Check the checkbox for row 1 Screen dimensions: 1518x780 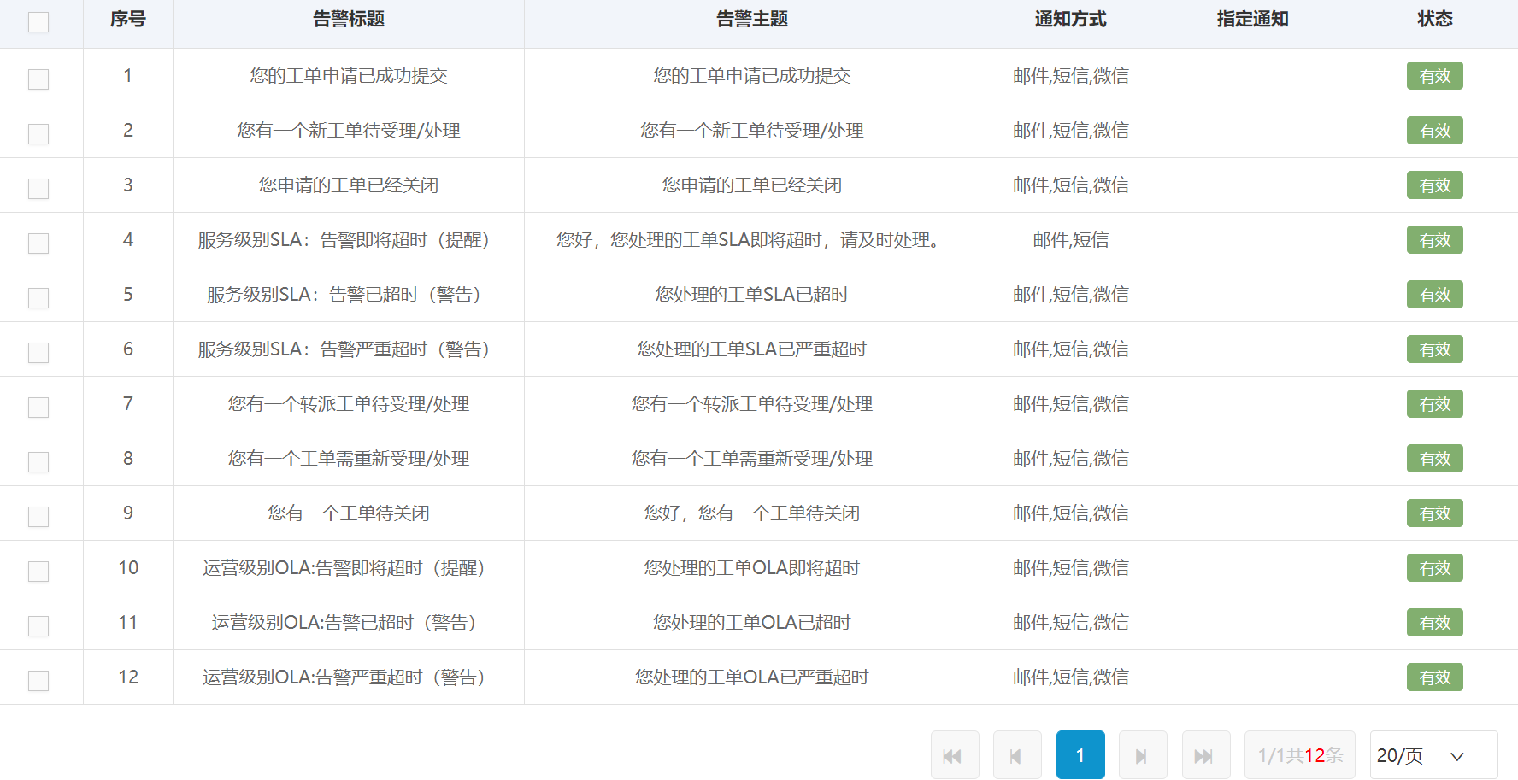pyautogui.click(x=38, y=79)
